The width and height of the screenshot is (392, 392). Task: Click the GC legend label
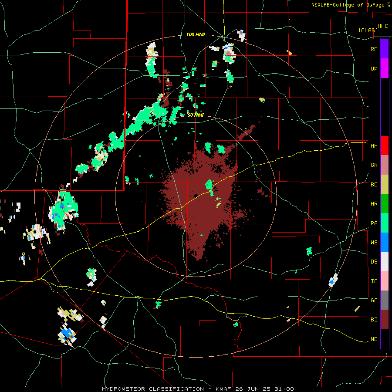point(374,301)
